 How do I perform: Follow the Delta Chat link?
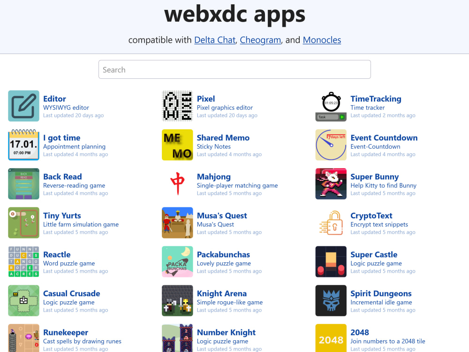(215, 40)
